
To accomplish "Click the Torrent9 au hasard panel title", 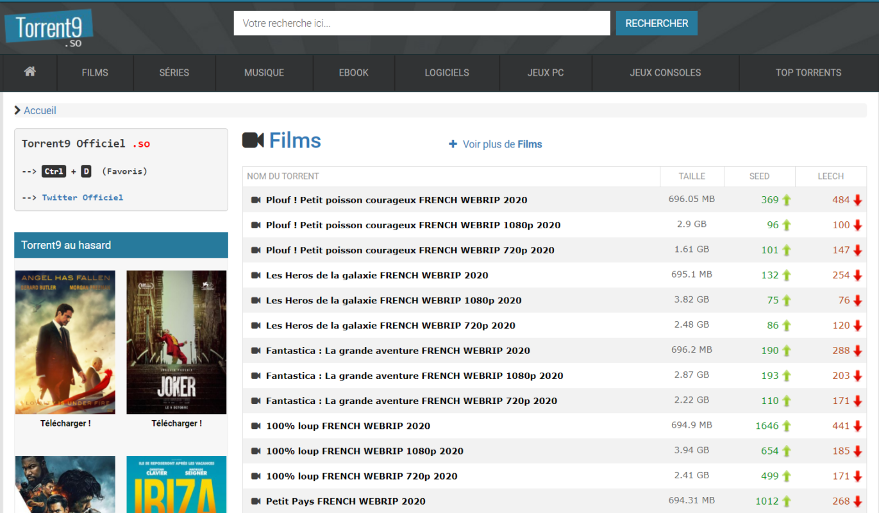I will point(66,245).
